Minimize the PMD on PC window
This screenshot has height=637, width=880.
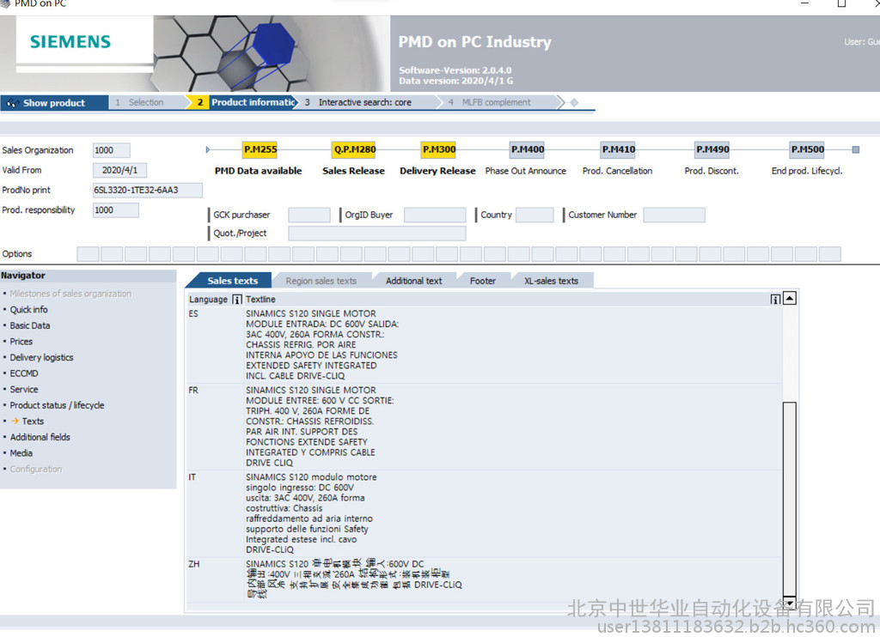click(x=804, y=3)
